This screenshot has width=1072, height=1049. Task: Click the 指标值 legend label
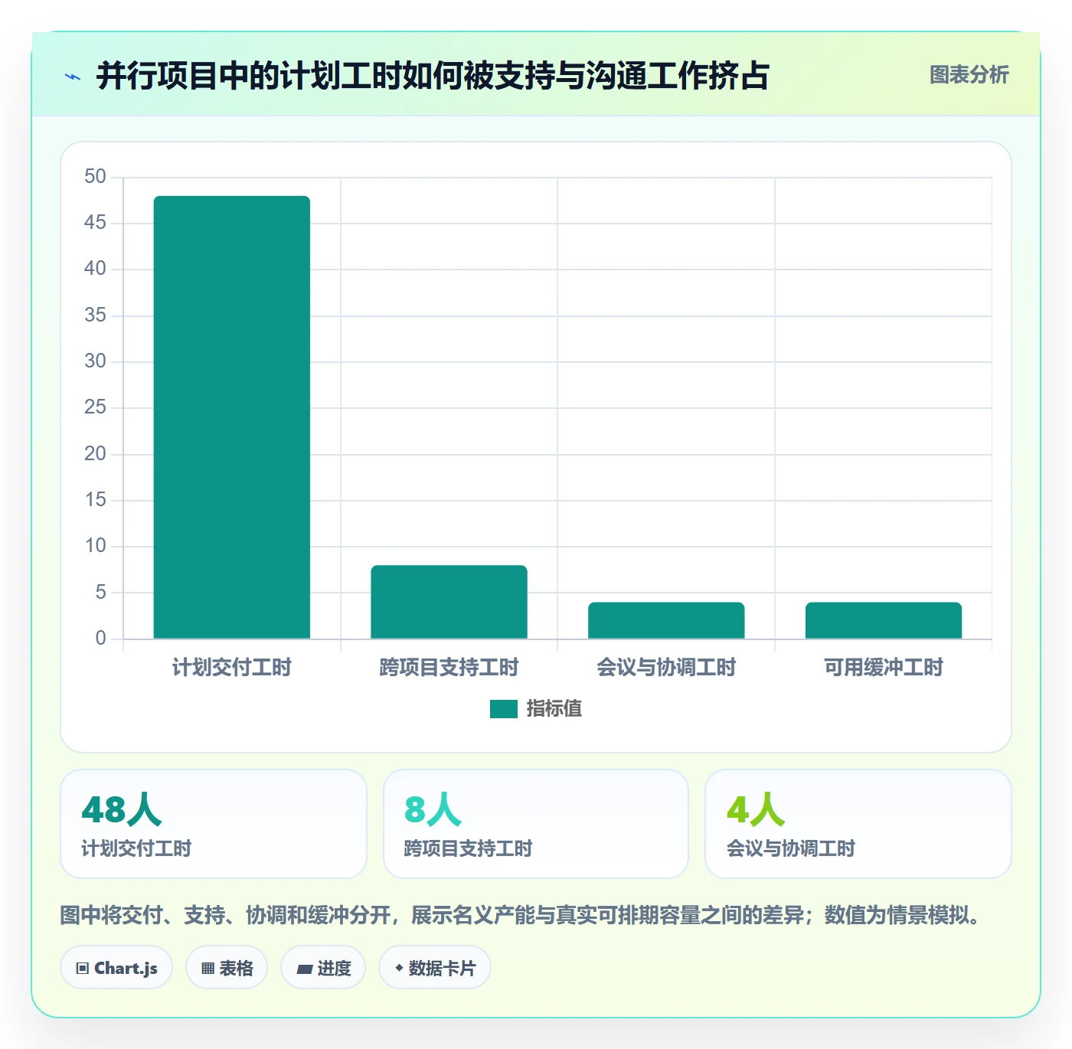pos(554,709)
